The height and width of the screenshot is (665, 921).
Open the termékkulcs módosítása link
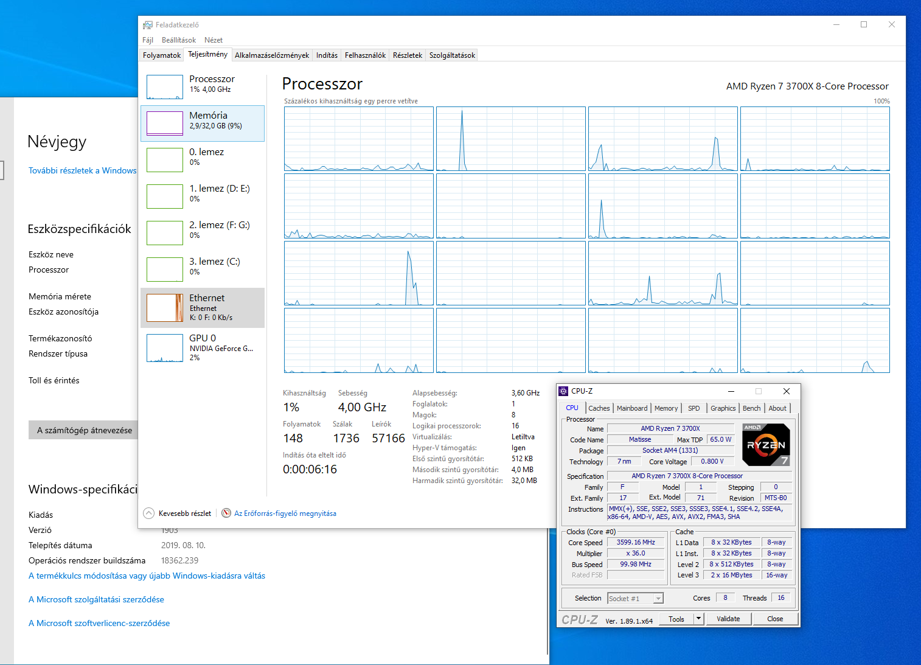[x=147, y=576]
